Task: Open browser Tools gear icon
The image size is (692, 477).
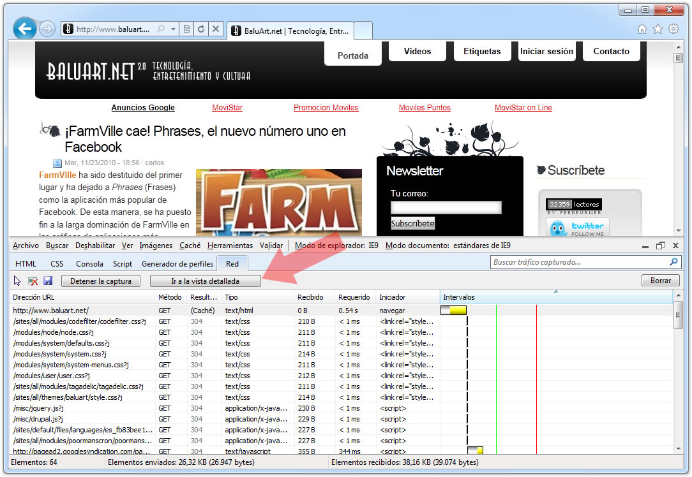Action: [x=673, y=29]
